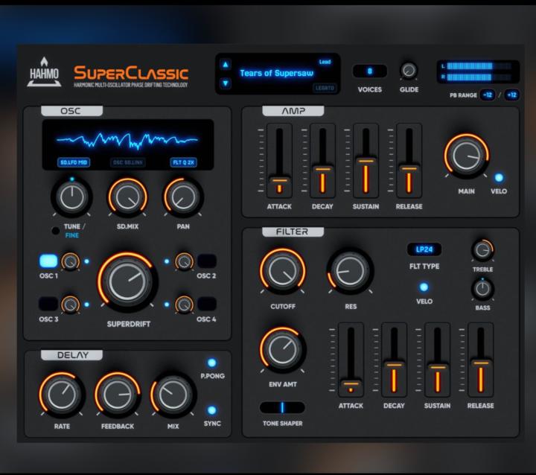The width and height of the screenshot is (536, 475).
Task: Click the amp Sustain slider
Action: 366,160
